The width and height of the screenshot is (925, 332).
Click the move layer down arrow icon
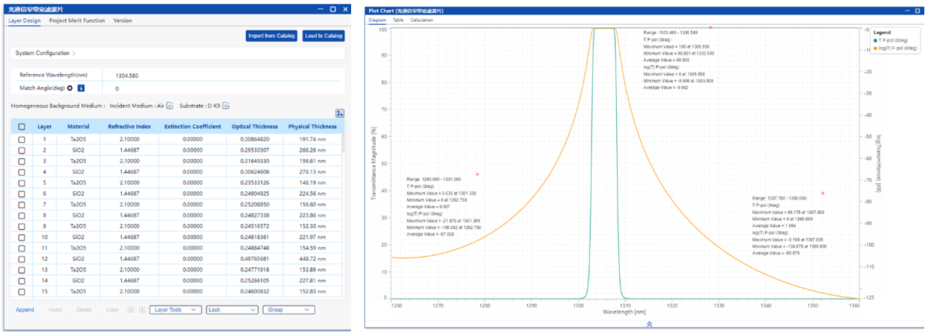pos(141,309)
